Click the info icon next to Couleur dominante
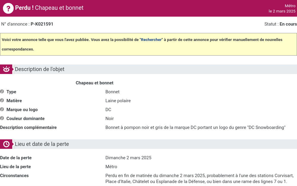Image resolution: width=297 pixels, height=186 pixels. (x=2, y=118)
